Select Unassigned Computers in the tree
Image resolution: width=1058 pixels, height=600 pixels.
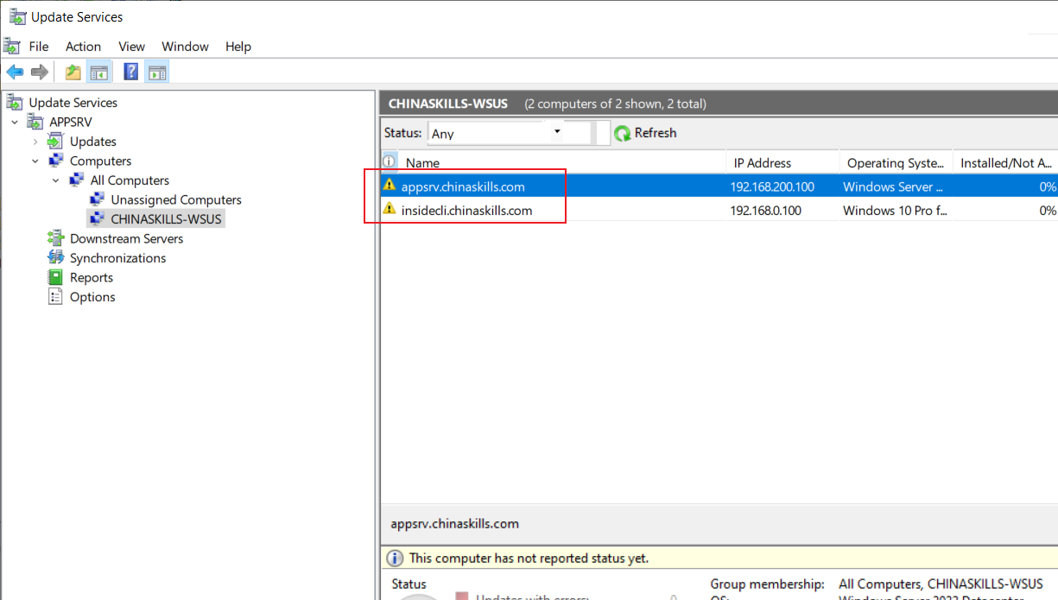(176, 199)
